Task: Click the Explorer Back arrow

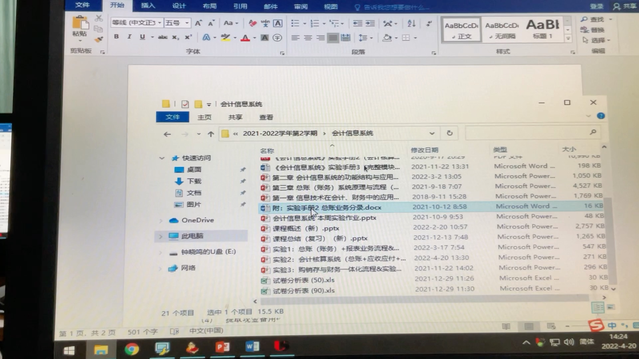Action: pyautogui.click(x=167, y=134)
